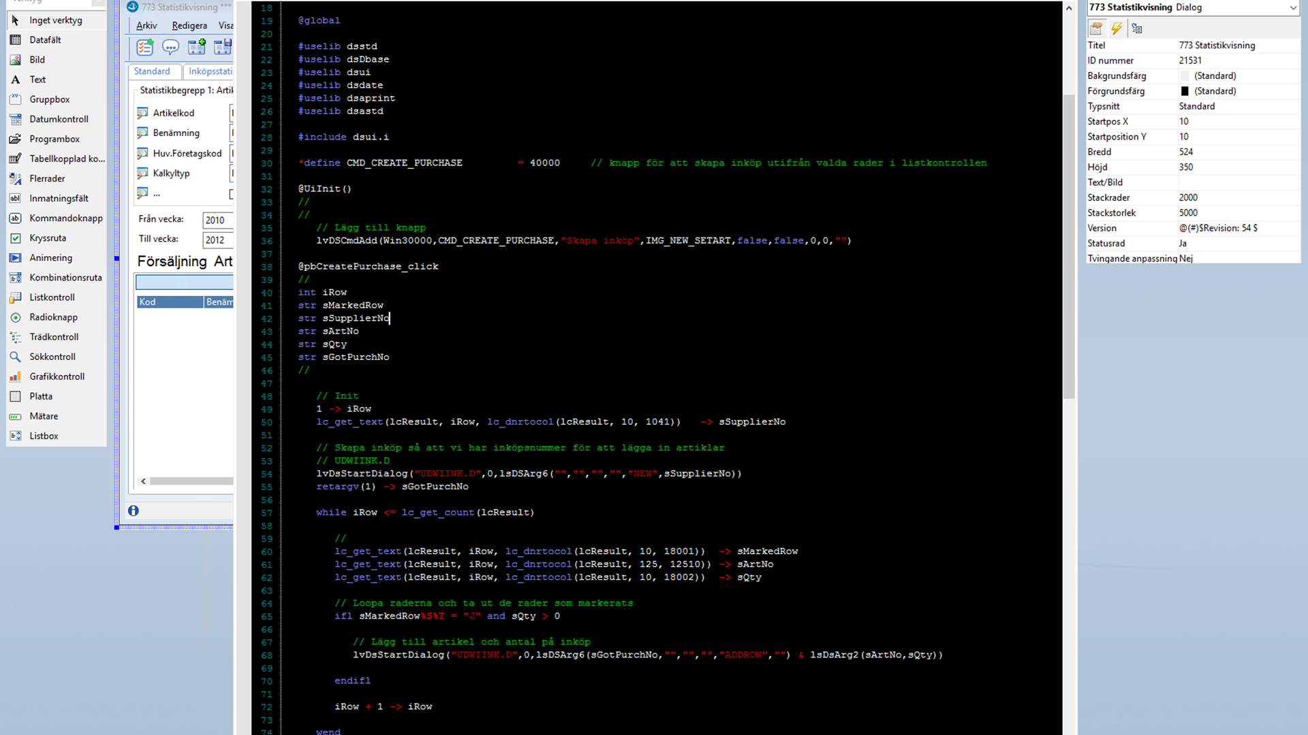Select the Kryssruta checkbox tool
This screenshot has width=1308, height=735.
(x=48, y=238)
